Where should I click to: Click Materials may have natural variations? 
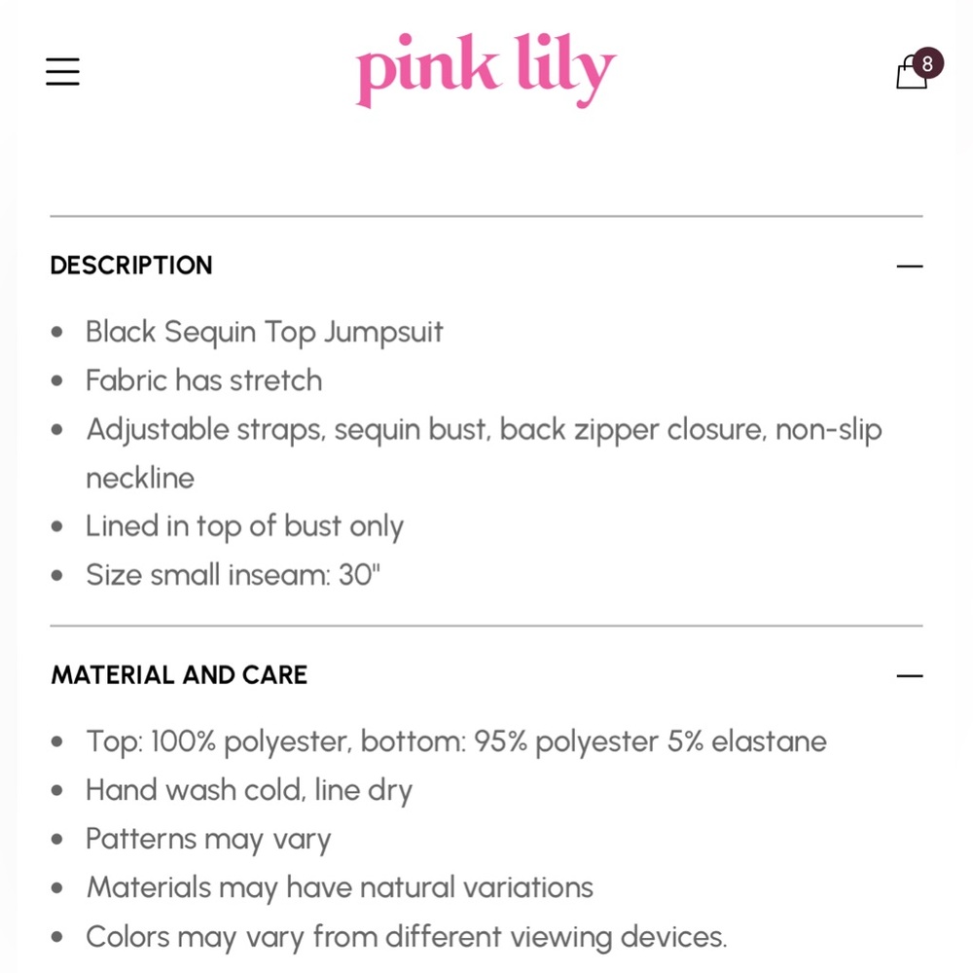(340, 887)
